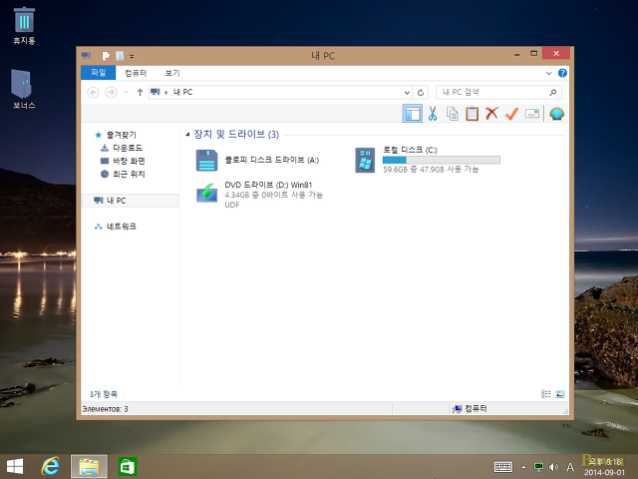Click the Rename icon in toolbar
The image size is (638, 479).
[x=532, y=113]
